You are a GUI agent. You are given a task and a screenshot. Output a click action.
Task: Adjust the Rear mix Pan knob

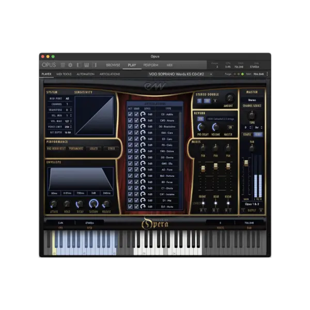tap(215, 148)
